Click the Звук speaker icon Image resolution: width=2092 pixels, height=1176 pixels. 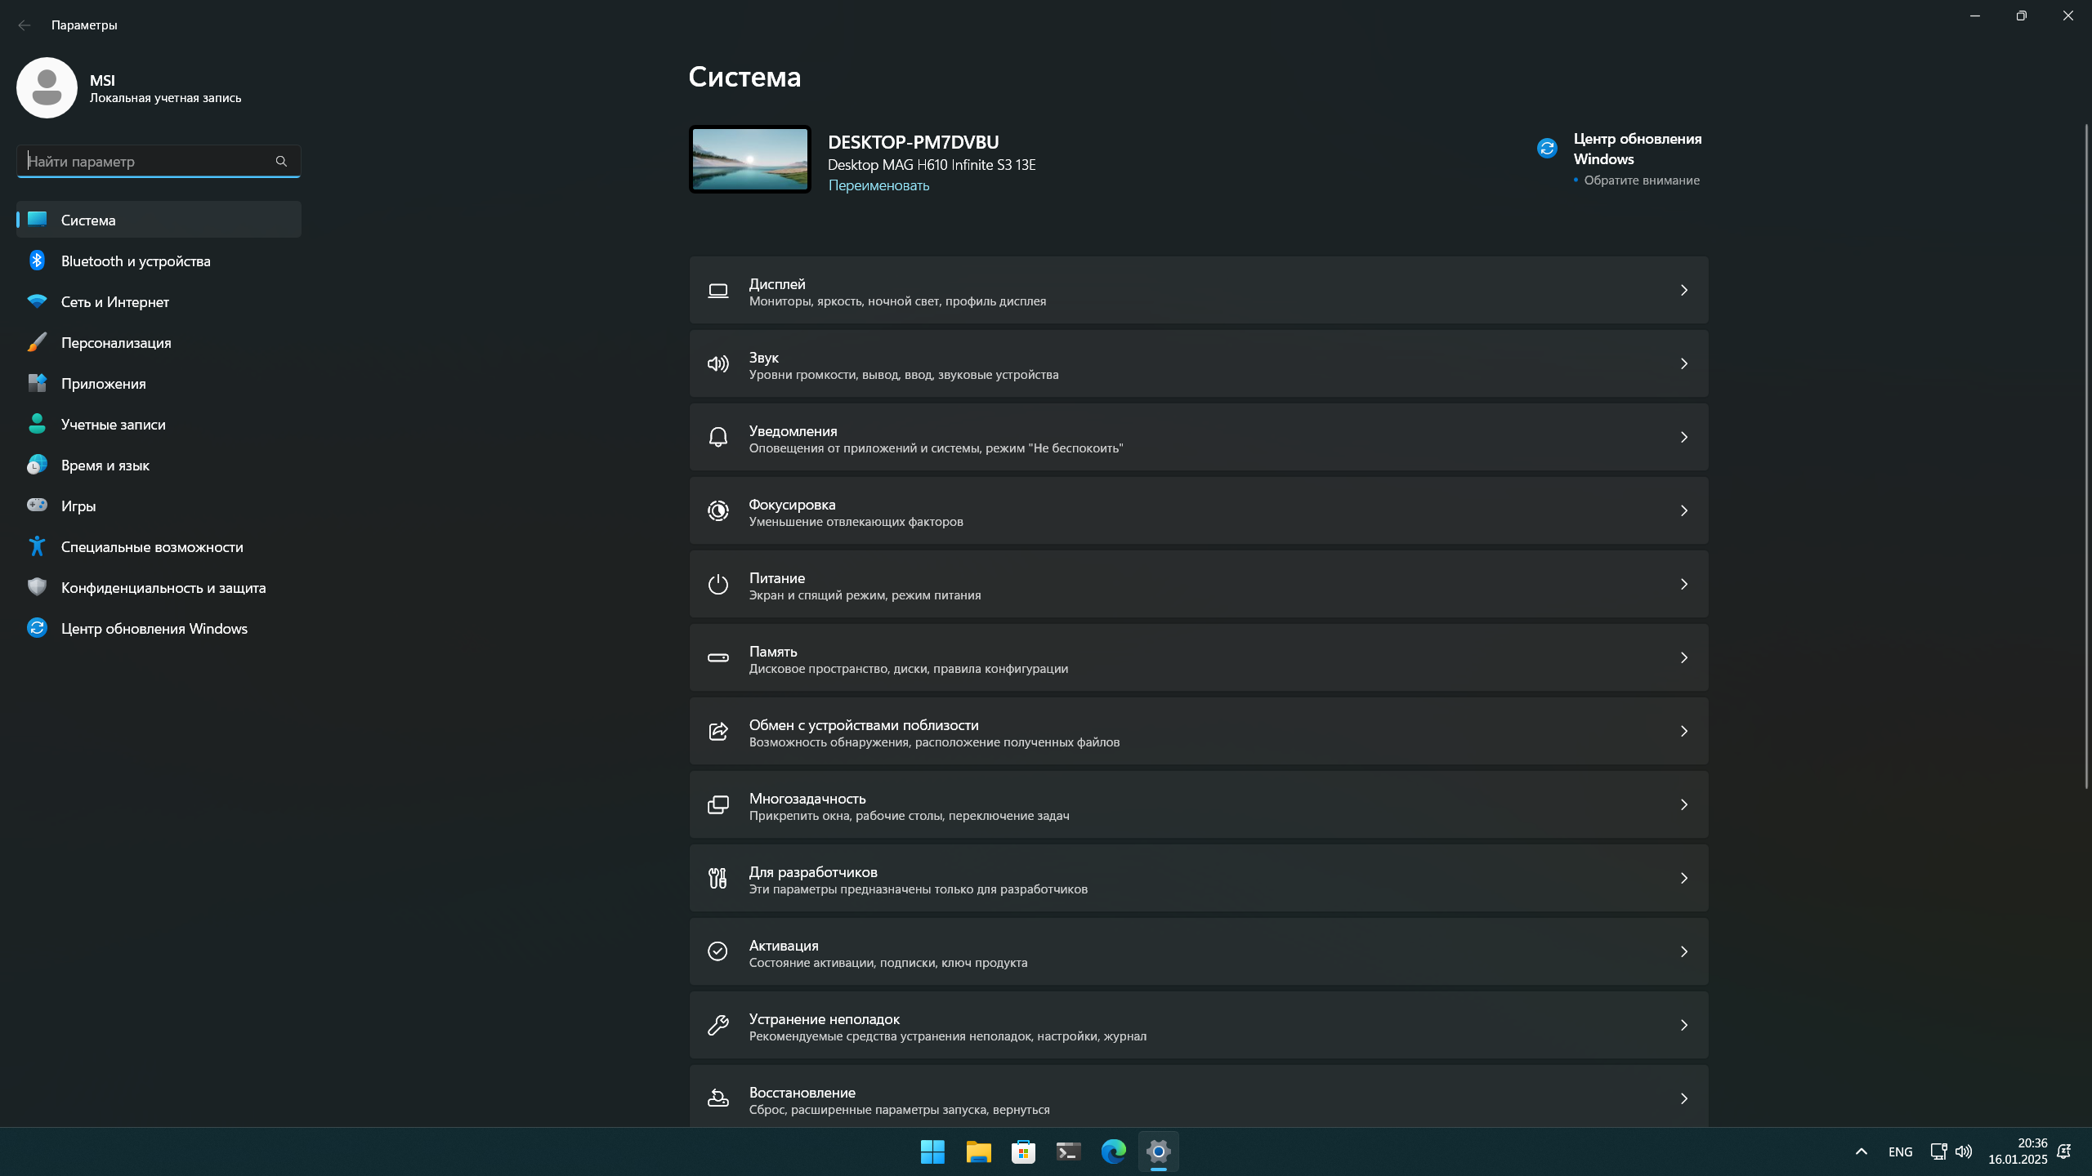[718, 364]
